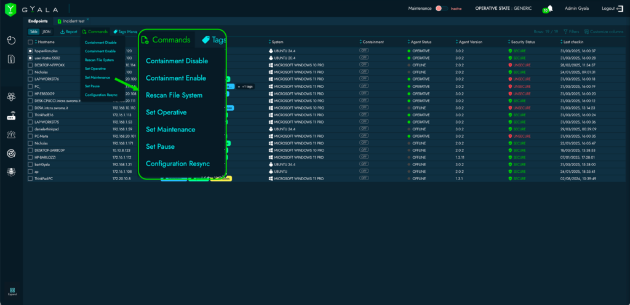Uncheck the hp-pavilion-plus row checkbox

30,50
